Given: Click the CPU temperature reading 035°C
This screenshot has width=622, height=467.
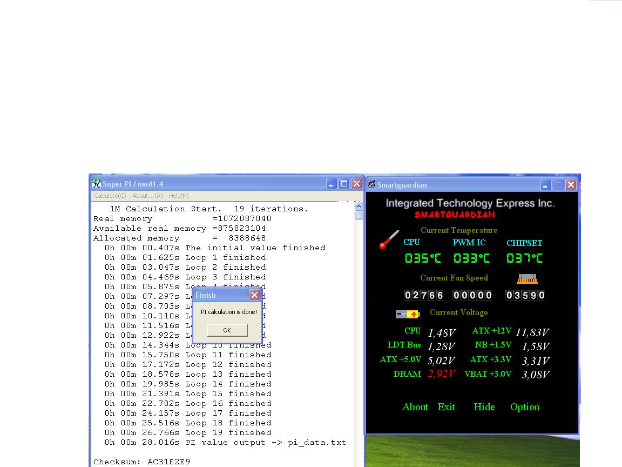Looking at the screenshot, I should [x=423, y=258].
